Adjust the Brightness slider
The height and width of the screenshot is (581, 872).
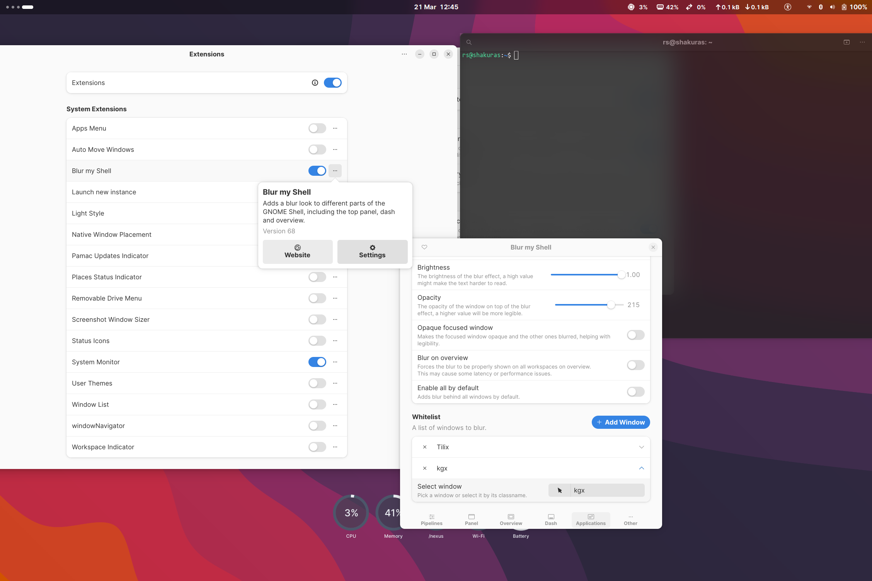point(588,275)
